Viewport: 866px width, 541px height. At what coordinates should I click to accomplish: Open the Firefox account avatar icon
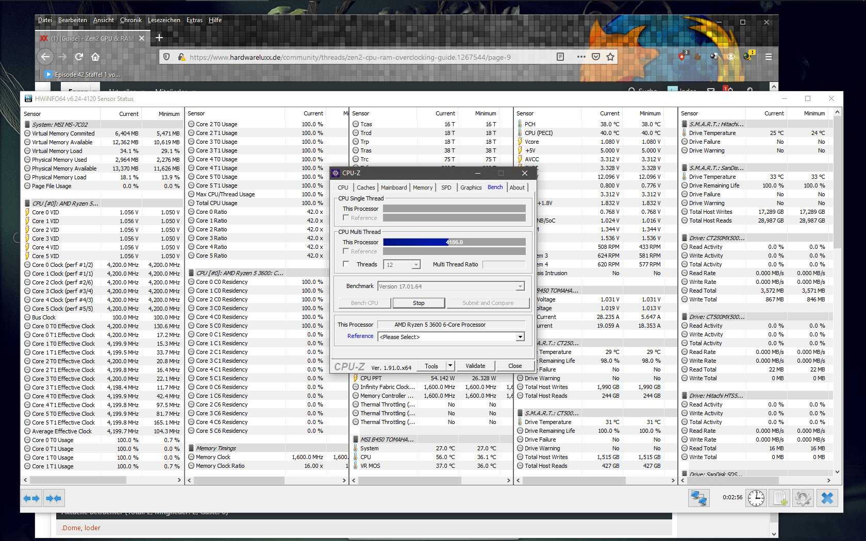click(731, 57)
